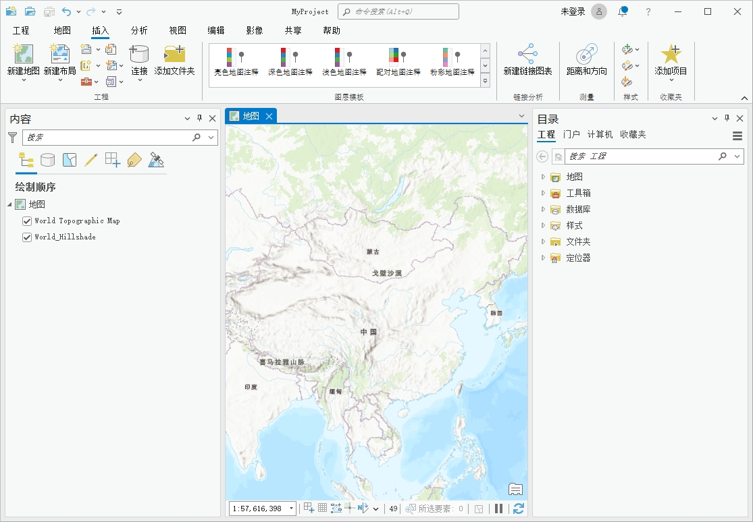The width and height of the screenshot is (753, 522).
Task: Click the Add Folder (添加文件夹) icon
Action: point(174,54)
